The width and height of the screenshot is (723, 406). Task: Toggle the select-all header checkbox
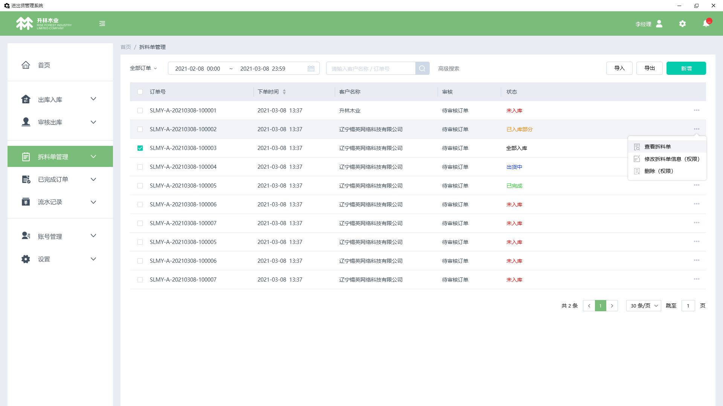(x=140, y=92)
